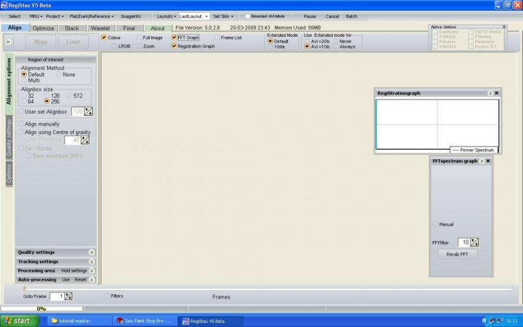This screenshot has width=523, height=327.
Task: Switch to the Wavelet tab
Action: [x=100, y=29]
